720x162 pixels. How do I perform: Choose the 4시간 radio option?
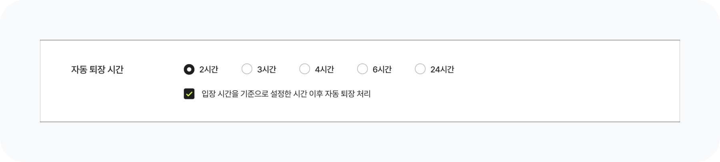pos(304,69)
